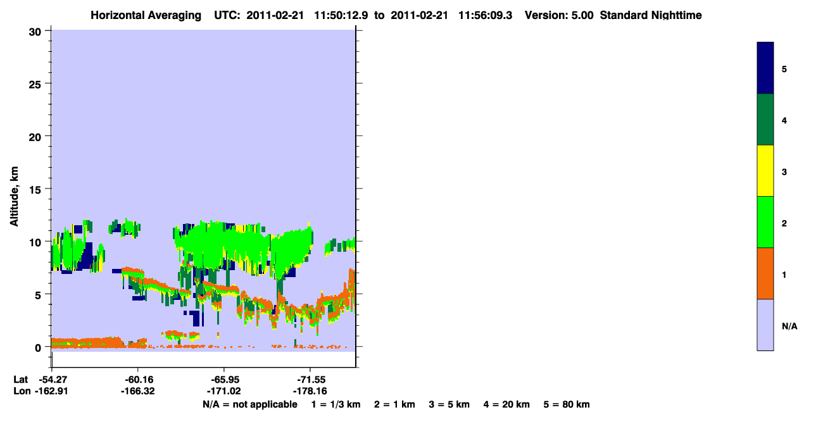
Task: Click the y-axis tick label '15'
Action: [x=37, y=189]
